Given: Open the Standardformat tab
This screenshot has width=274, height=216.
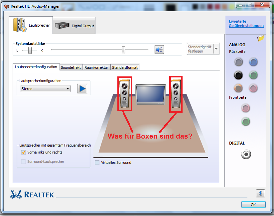Looking at the screenshot, I should [125, 67].
